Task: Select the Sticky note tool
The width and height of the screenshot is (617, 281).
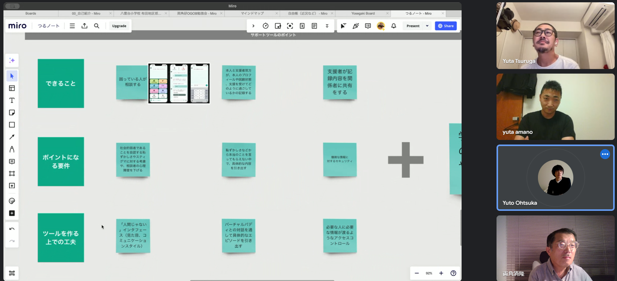Action: [12, 113]
